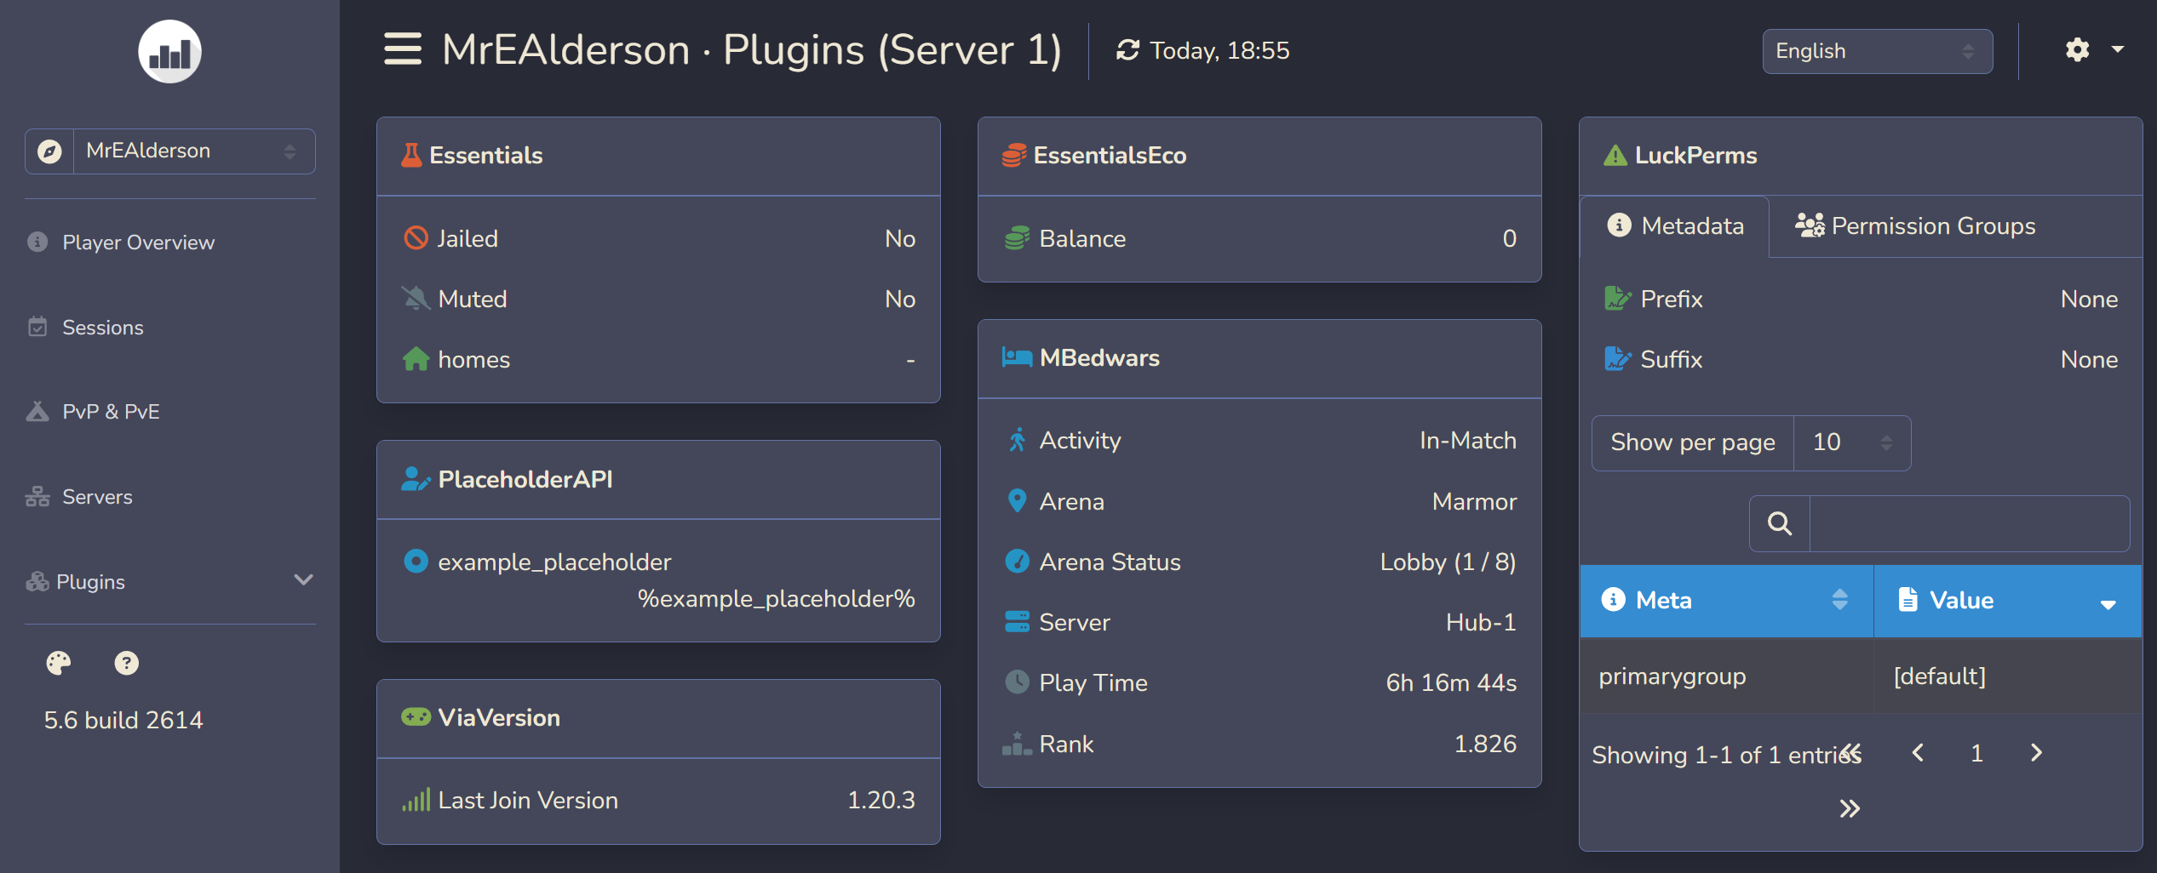
Task: Click the refresh icon next to Today, 18:55
Action: (x=1127, y=50)
